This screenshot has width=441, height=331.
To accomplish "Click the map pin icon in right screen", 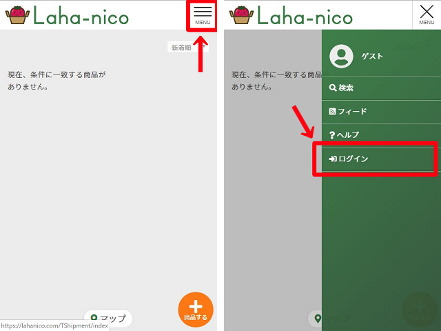I will click(x=318, y=319).
